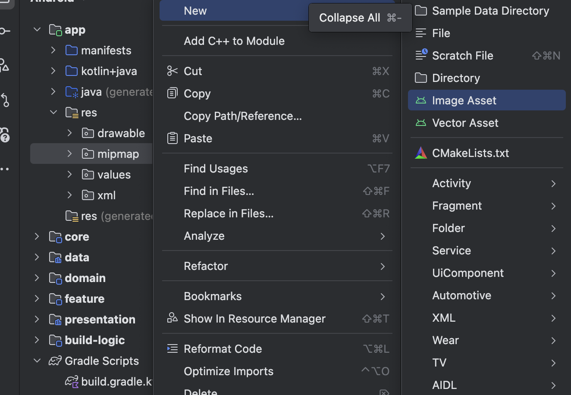
Task: Click the Show In Resource Manager icon
Action: point(173,318)
